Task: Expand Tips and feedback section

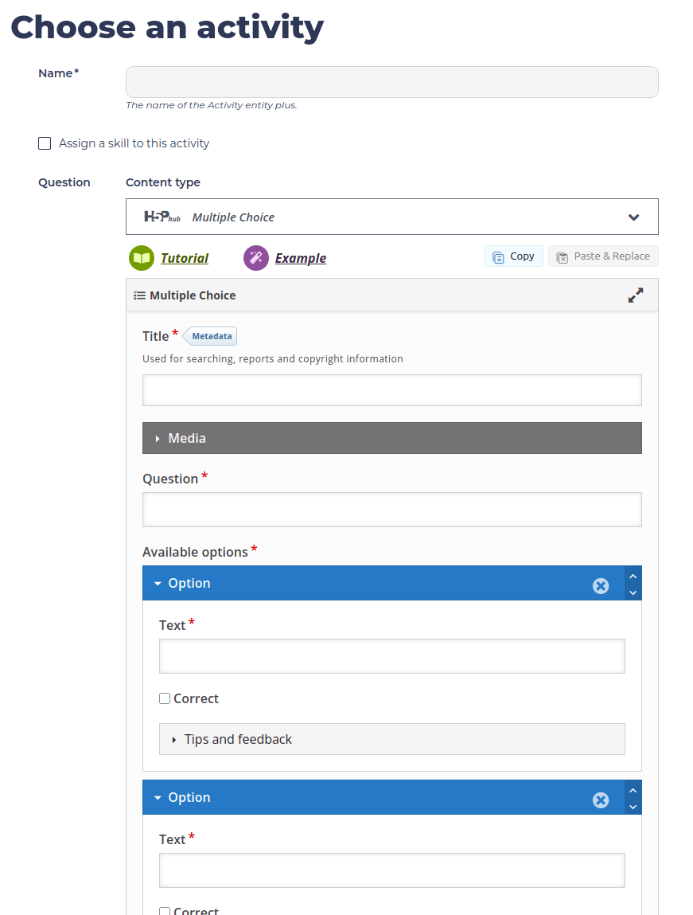Action: click(x=391, y=739)
